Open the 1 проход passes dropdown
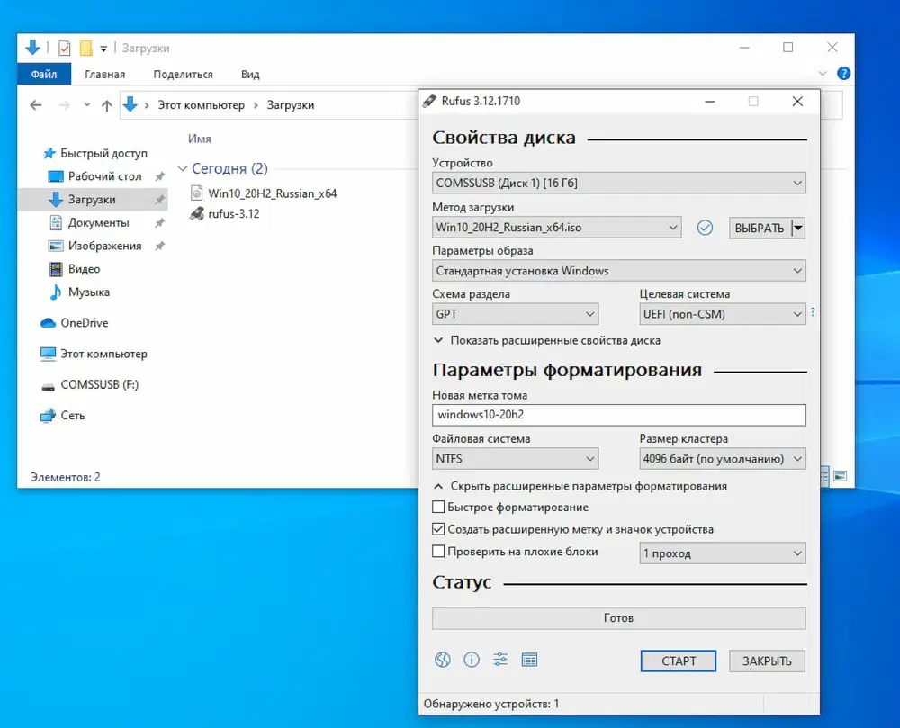 pyautogui.click(x=722, y=553)
